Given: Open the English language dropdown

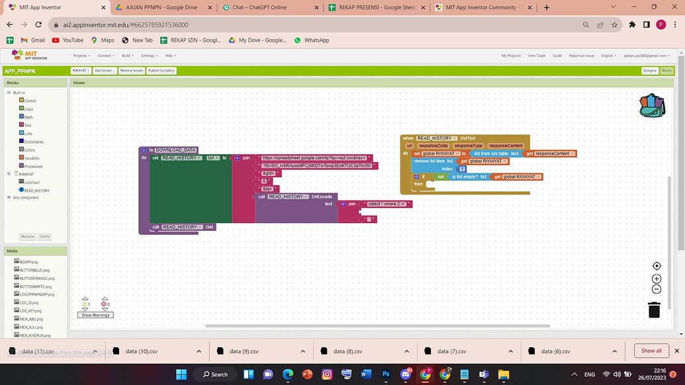Looking at the screenshot, I should point(608,56).
